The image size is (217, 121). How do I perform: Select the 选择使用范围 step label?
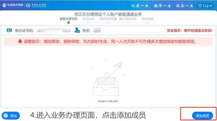pyautogui.click(x=108, y=19)
